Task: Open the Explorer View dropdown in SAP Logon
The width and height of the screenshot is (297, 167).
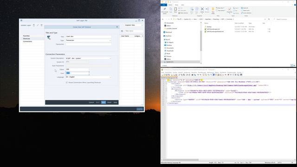Action: (134, 25)
